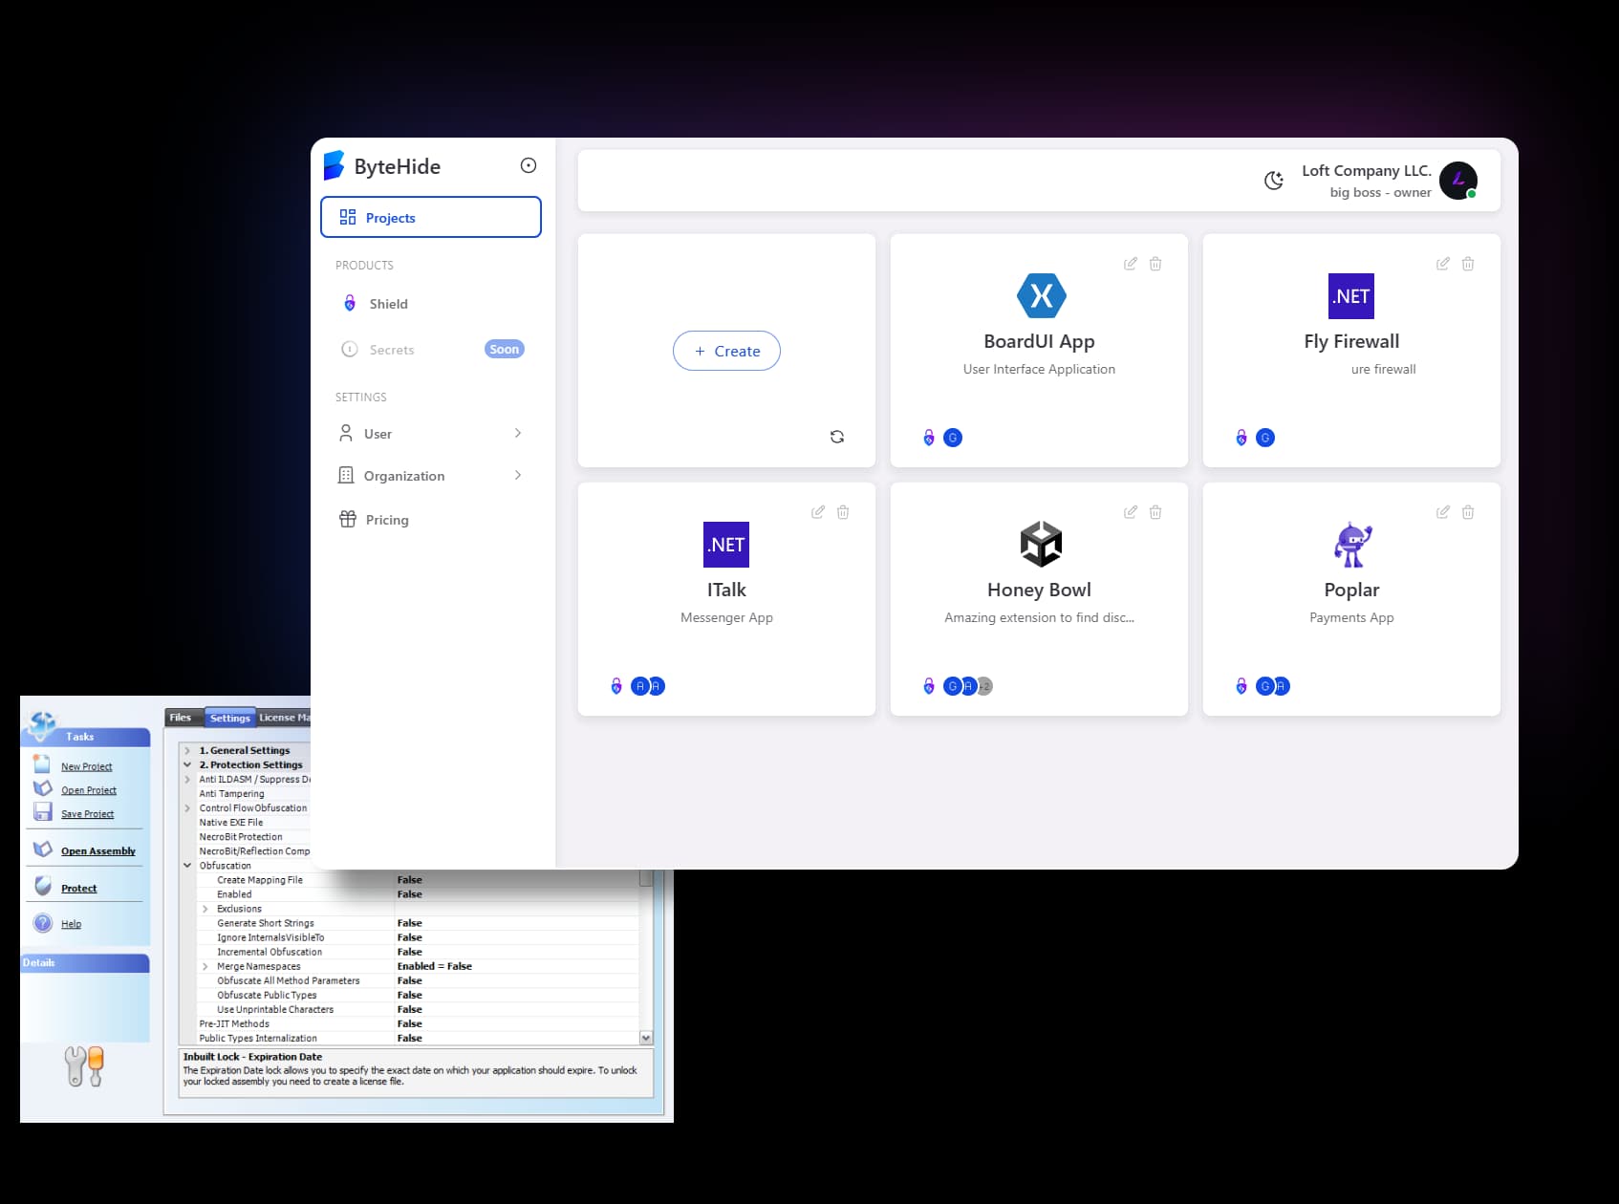The width and height of the screenshot is (1619, 1204).
Task: Click the G member avatar on Fly Firewall
Action: coord(1265,438)
